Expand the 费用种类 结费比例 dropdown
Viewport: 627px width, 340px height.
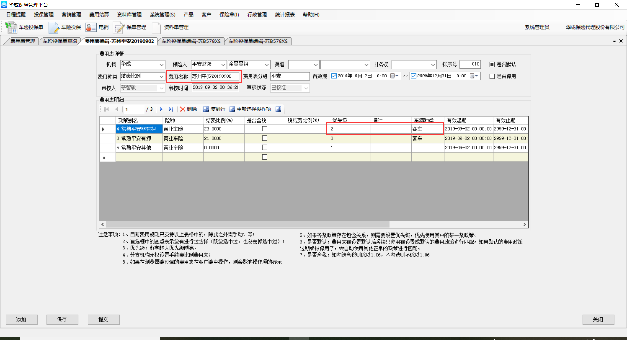(161, 76)
